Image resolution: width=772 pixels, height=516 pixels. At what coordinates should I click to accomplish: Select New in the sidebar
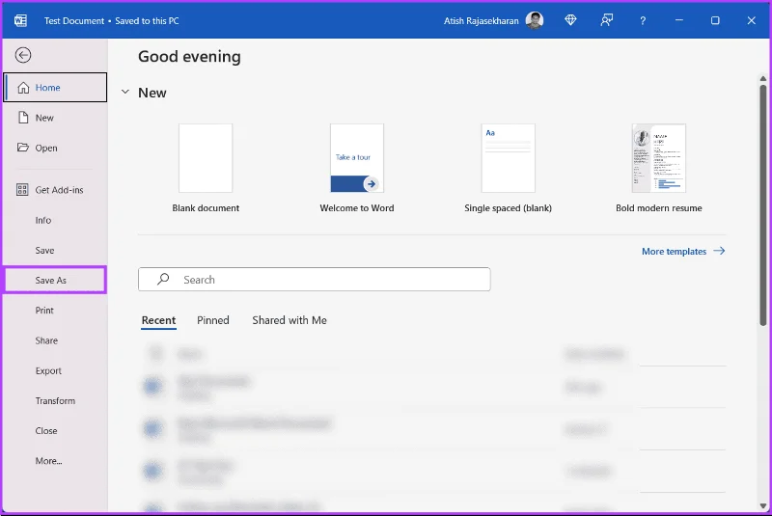(x=55, y=118)
